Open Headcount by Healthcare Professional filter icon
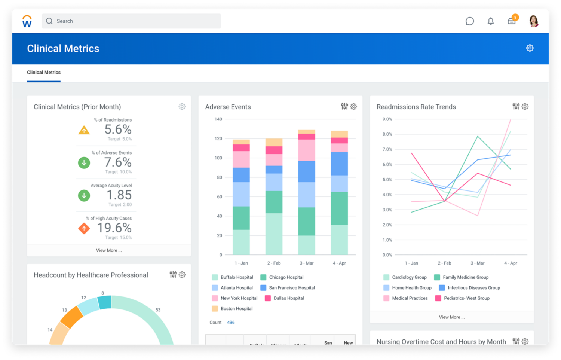Viewport: 561px width, 360px height. [173, 274]
